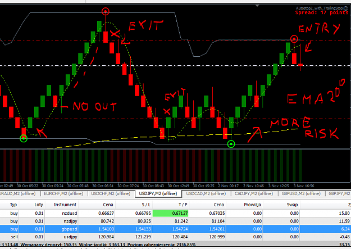Click nzdusd open price 0.66627
Image resolution: width=351 pixels, height=249 pixels.
[x=106, y=213]
